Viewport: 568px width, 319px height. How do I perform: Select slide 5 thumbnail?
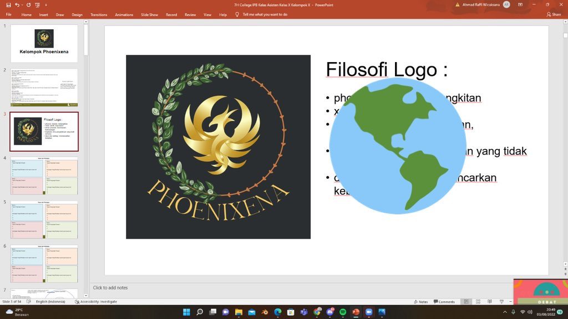[44, 219]
